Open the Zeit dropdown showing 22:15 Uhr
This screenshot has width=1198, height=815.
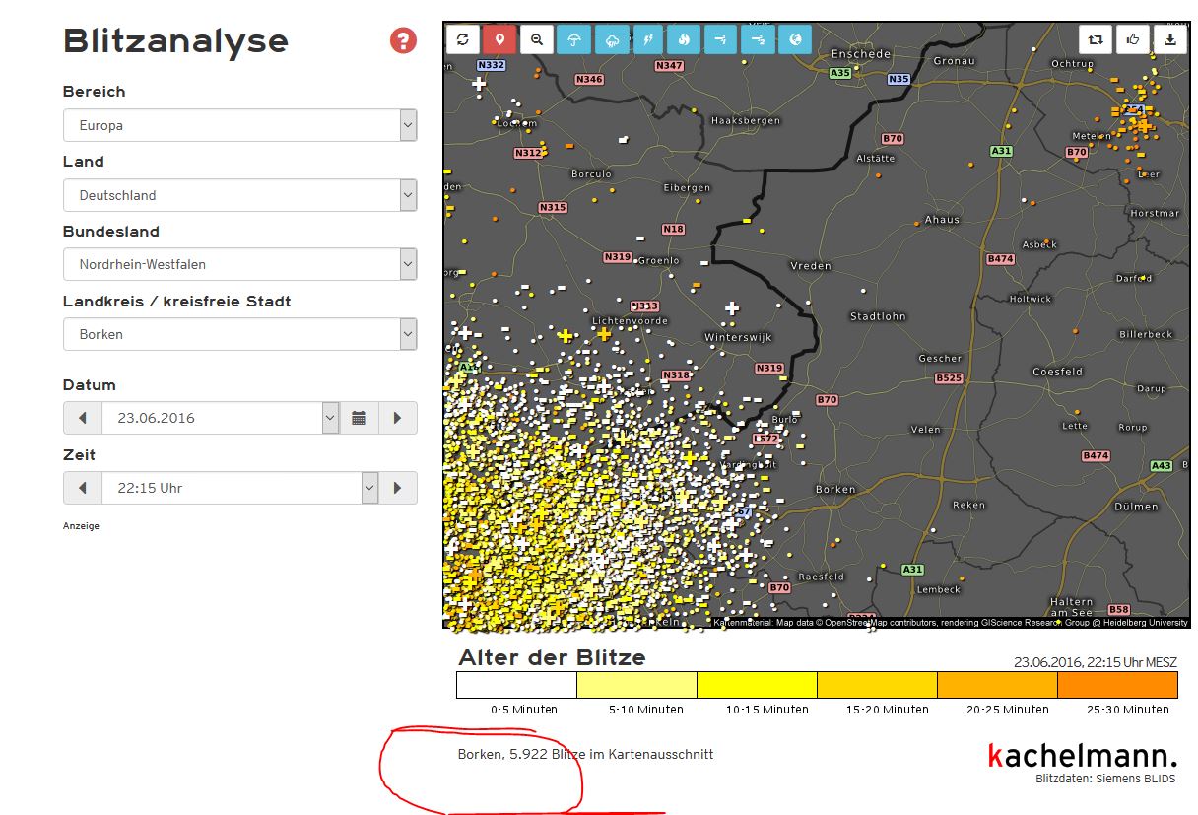pyautogui.click(x=240, y=488)
